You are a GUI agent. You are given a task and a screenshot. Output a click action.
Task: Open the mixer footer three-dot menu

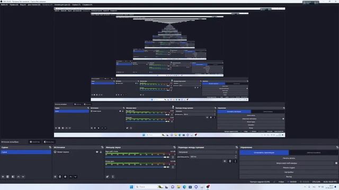pyautogui.click(x=113, y=177)
